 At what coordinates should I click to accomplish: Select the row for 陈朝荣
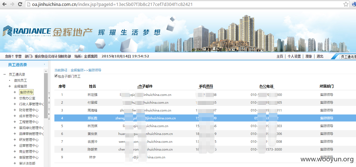[205, 149]
